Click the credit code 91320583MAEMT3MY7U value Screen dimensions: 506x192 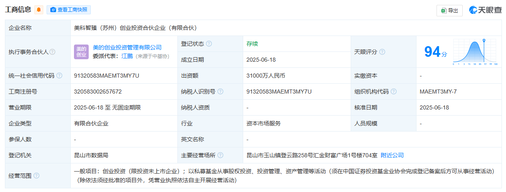(x=107, y=76)
